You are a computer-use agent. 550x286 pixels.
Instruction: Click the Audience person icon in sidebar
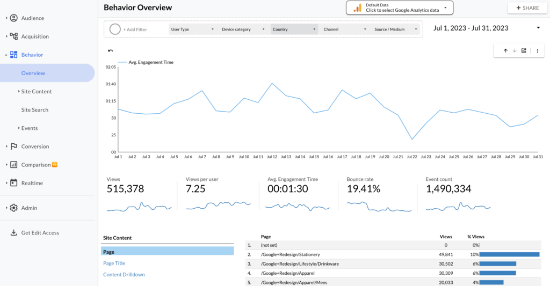(14, 18)
